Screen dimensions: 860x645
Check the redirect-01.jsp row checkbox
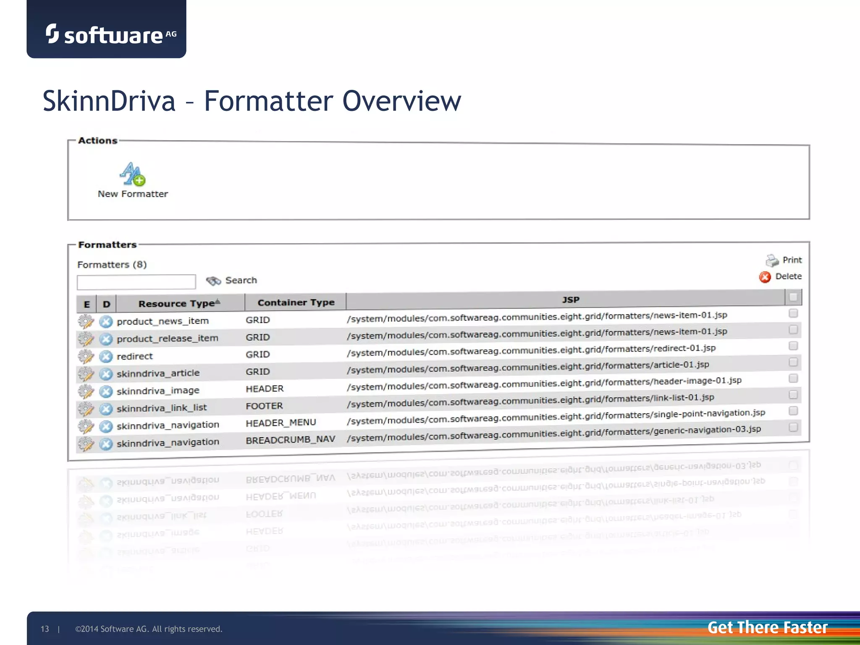[x=793, y=346]
